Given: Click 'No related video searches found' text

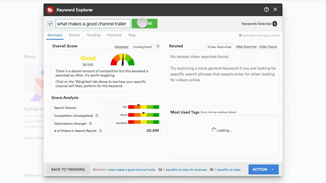Looking at the screenshot, I should tap(200, 57).
